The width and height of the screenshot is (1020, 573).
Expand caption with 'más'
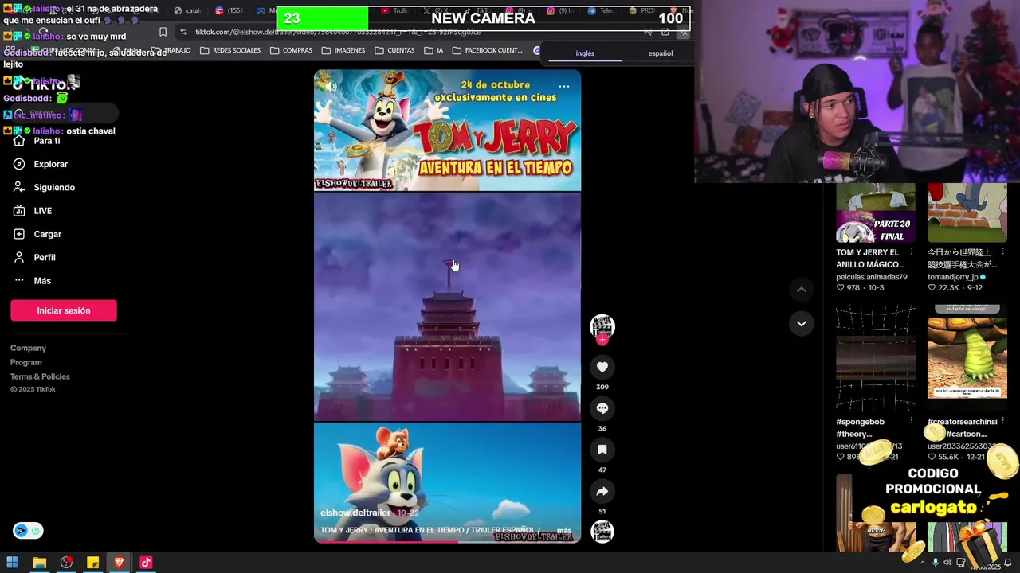[564, 530]
